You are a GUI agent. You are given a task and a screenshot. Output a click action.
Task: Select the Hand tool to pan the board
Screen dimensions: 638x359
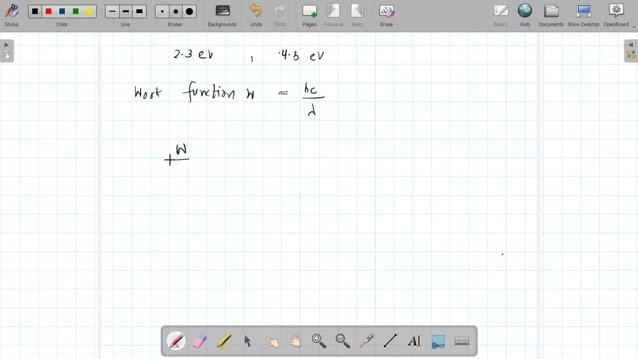[295, 340]
